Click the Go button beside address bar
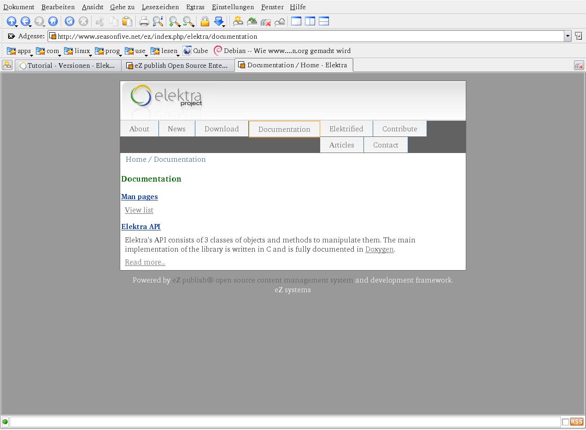Screen dimensions: 586x430 [x=578, y=36]
